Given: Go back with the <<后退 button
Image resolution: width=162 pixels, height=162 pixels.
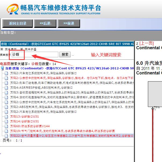Looking at the screenshot, I should point(45,24).
